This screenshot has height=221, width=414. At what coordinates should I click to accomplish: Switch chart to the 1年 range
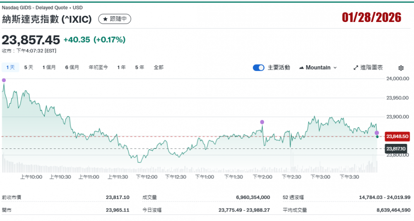121,67
